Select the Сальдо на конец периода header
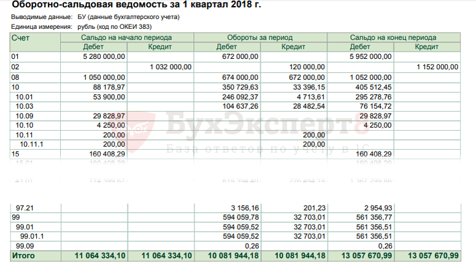This screenshot has height=265, width=476. [x=394, y=38]
